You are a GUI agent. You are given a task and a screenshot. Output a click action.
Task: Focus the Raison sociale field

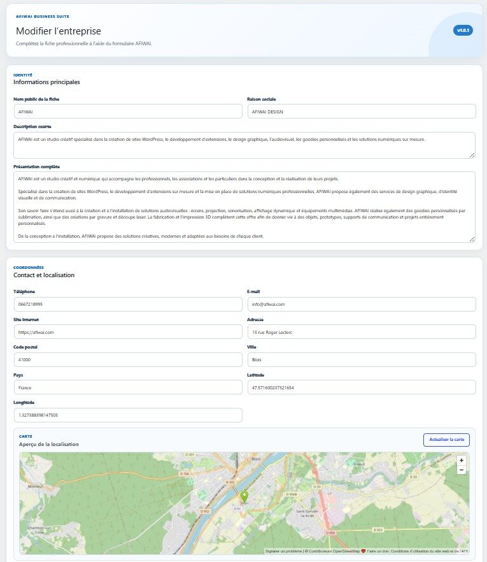(362, 112)
